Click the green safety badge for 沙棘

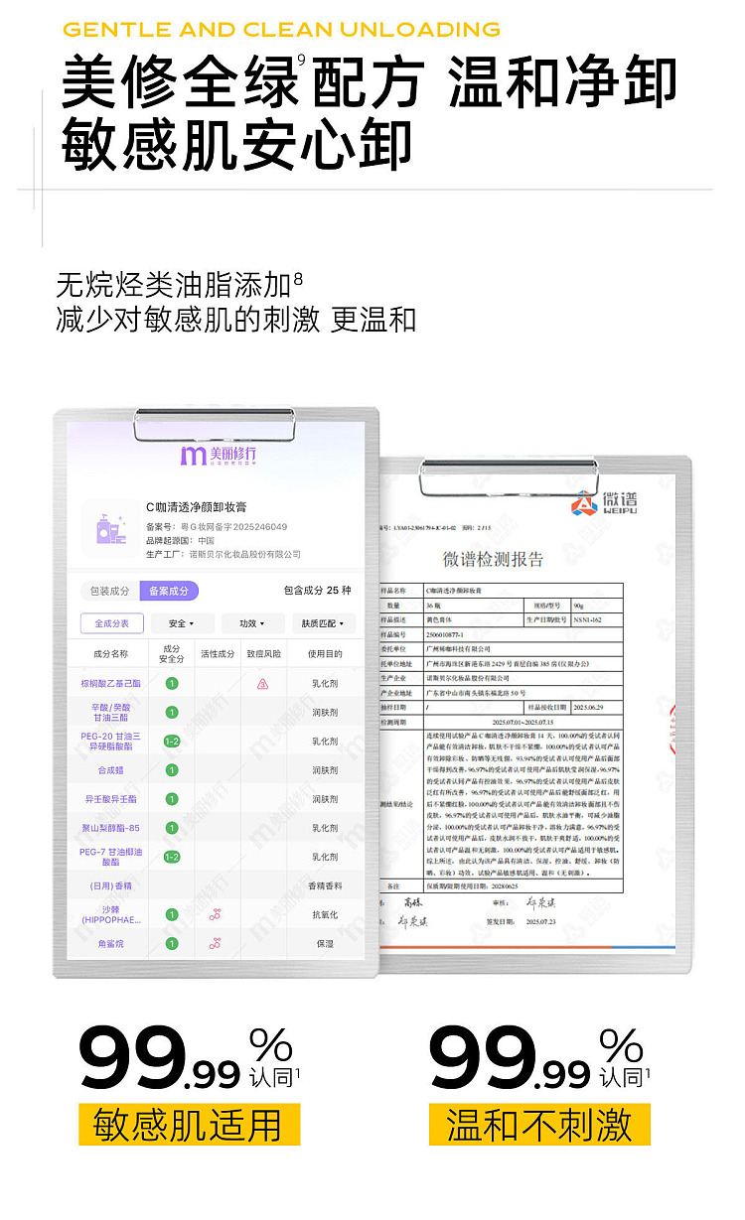pos(172,914)
